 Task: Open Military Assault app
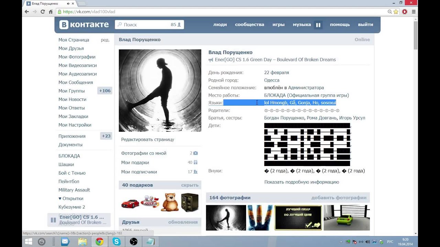(x=74, y=190)
